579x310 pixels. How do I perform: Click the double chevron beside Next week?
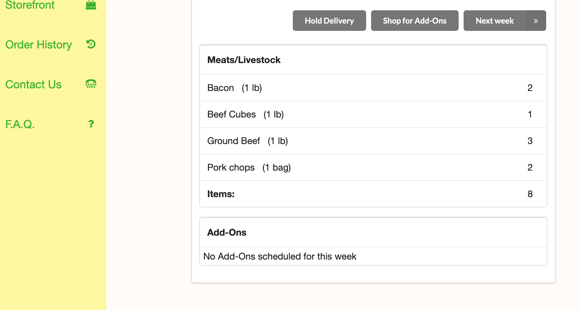click(x=536, y=21)
